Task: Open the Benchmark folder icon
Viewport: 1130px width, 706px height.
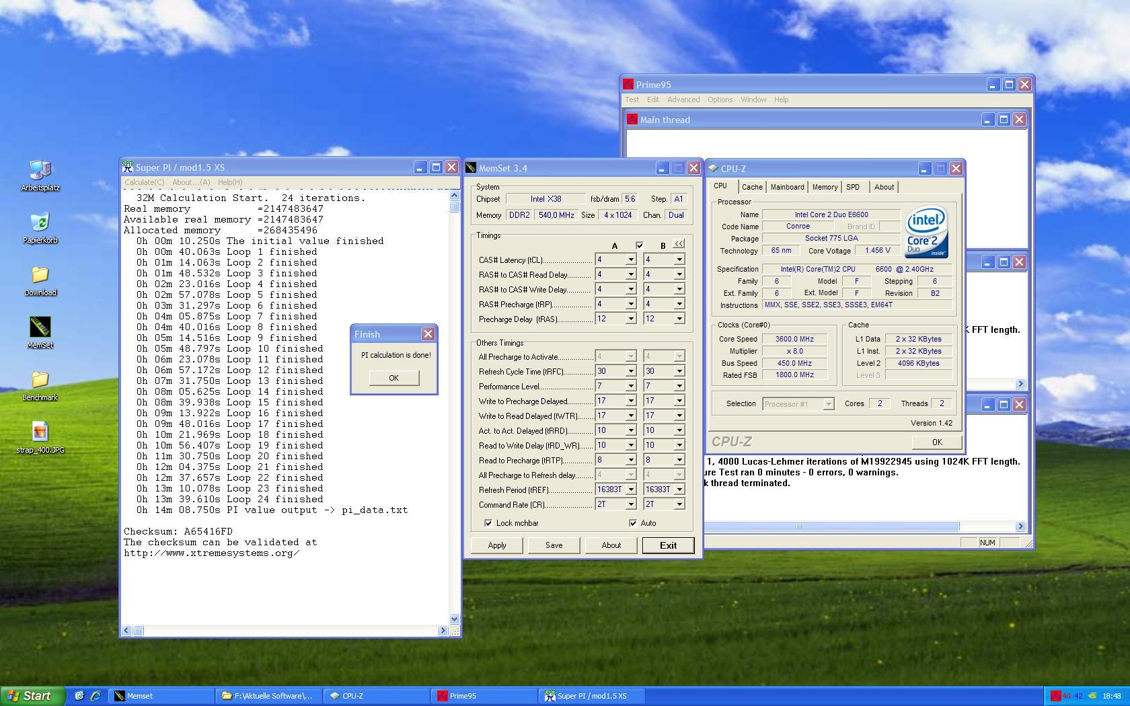Action: (40, 386)
